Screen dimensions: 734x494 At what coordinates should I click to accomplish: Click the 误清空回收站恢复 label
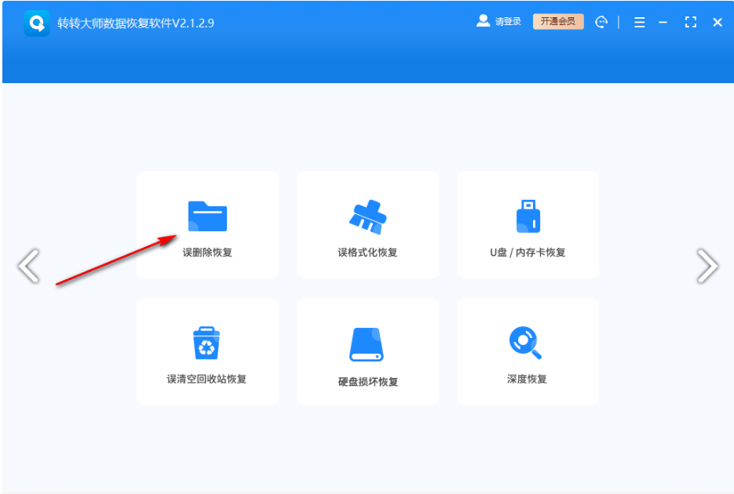[x=206, y=379]
